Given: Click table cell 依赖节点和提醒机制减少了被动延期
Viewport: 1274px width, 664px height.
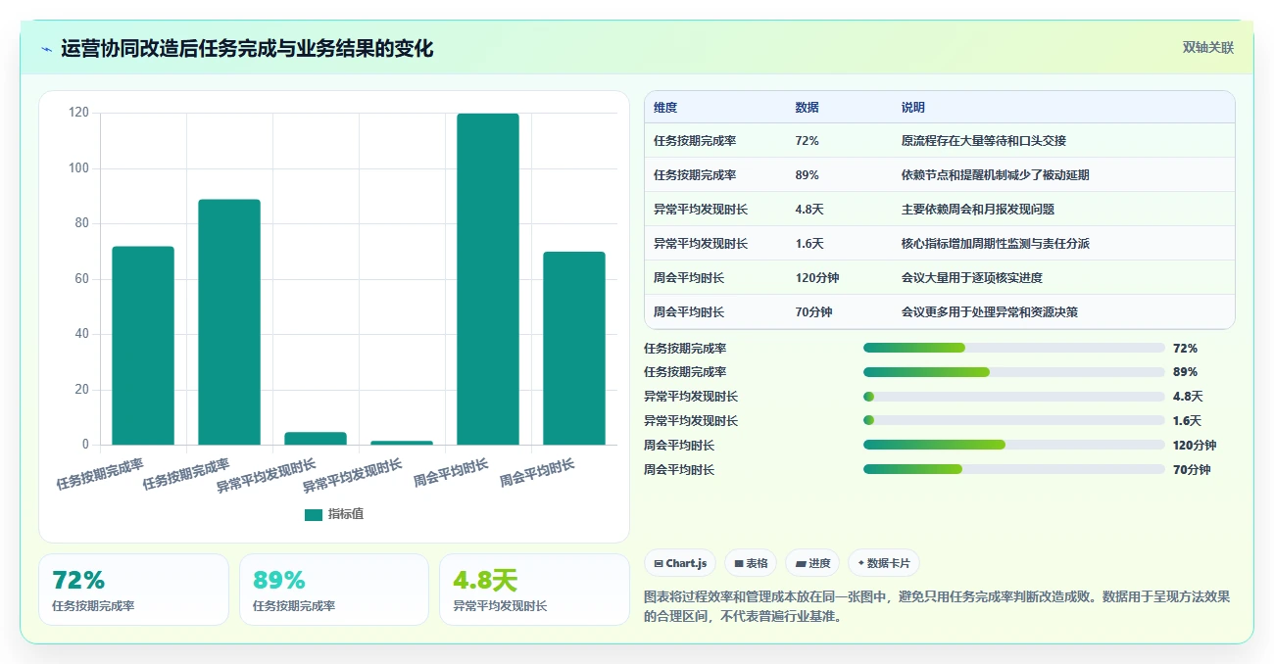Looking at the screenshot, I should (996, 175).
